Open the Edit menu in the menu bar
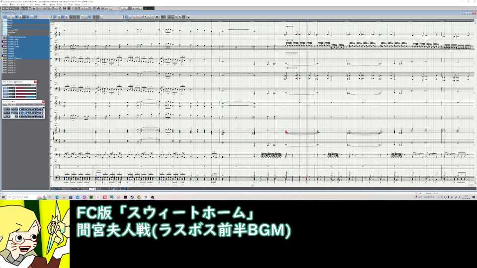The width and height of the screenshot is (477, 268). coord(12,4)
